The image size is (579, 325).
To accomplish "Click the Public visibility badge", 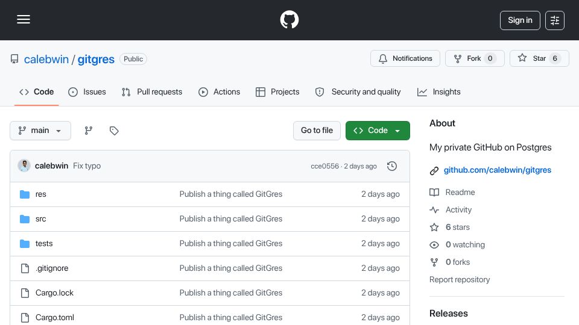I will 133,59.
